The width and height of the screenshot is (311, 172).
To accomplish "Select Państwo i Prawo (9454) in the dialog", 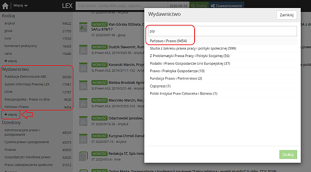I will click(x=168, y=41).
